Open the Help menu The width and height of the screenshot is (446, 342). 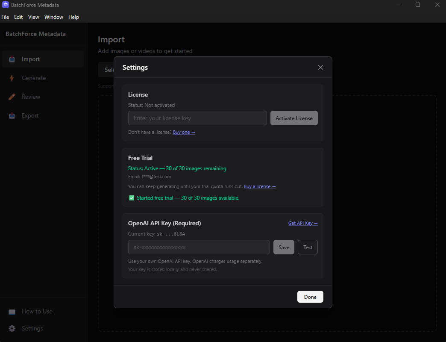pos(73,17)
